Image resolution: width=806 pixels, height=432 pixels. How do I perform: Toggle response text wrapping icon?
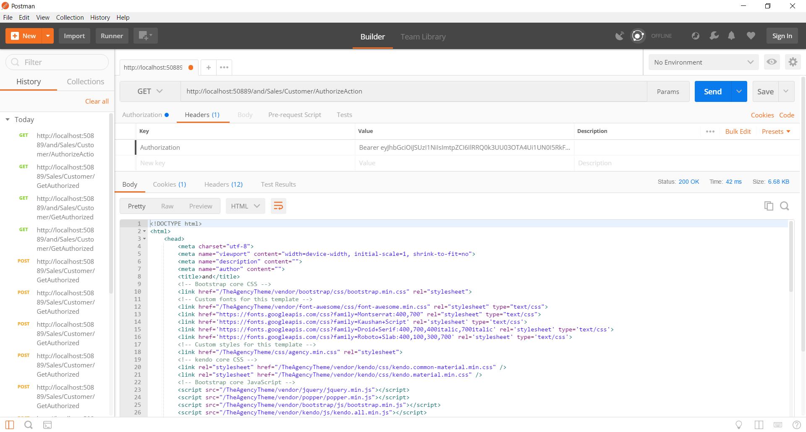tap(278, 206)
